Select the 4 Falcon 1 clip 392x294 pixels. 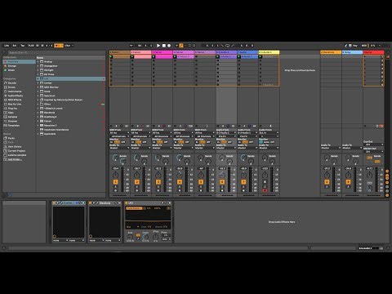coord(185,56)
